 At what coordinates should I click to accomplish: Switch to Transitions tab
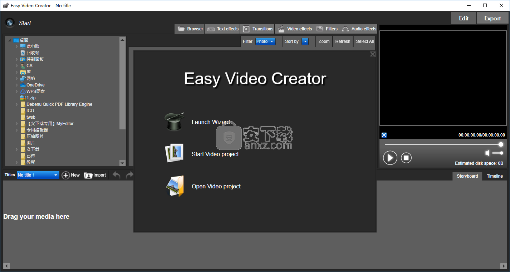[258, 29]
